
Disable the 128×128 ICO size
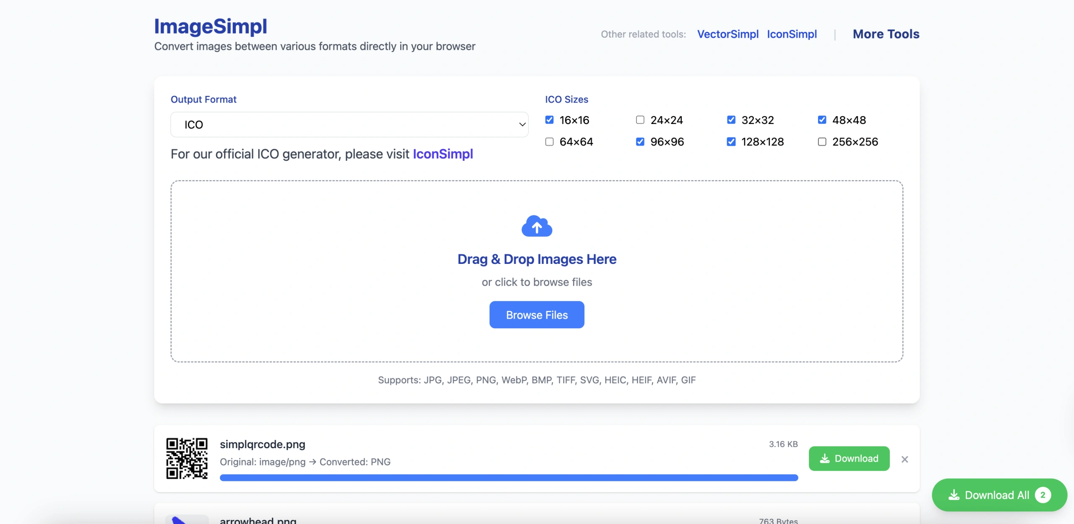[x=731, y=142]
